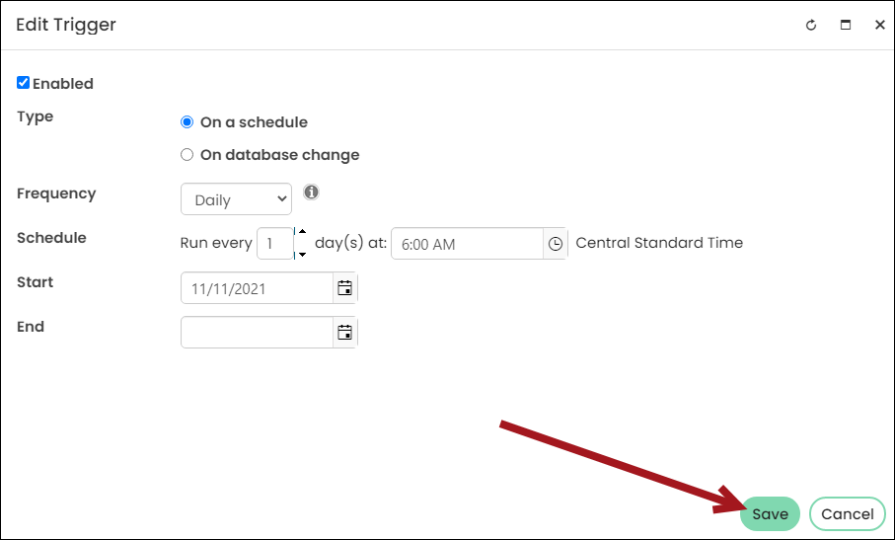Cancel editing the trigger
The width and height of the screenshot is (895, 540).
[x=847, y=513]
